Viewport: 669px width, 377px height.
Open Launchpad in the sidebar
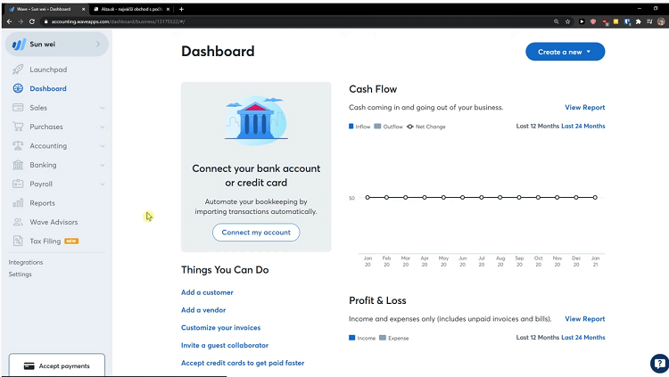(48, 70)
